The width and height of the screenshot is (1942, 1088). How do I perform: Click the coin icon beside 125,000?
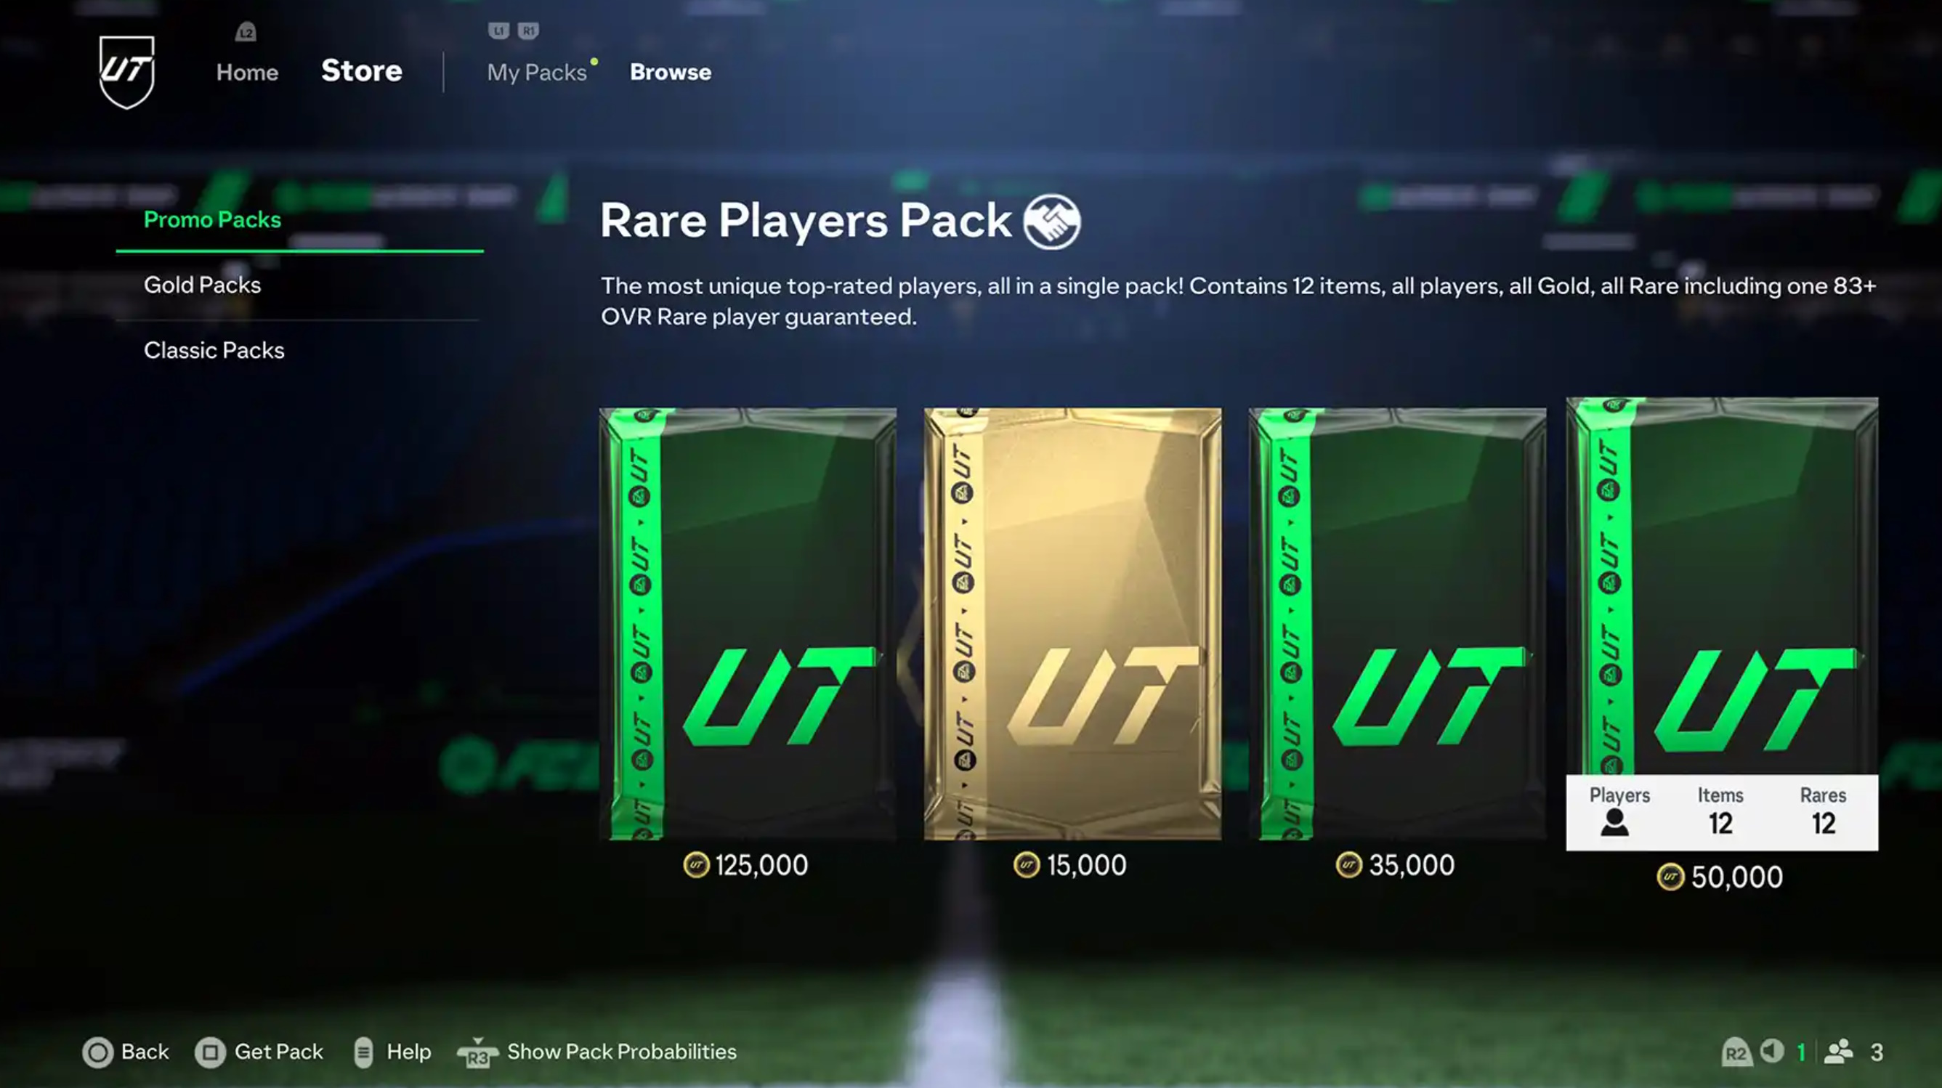(x=696, y=865)
